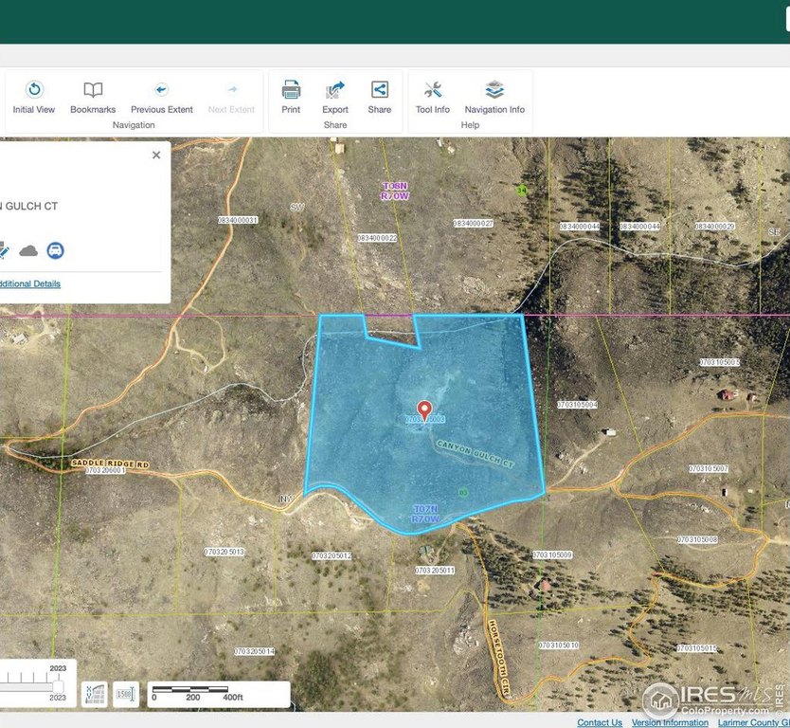This screenshot has height=728, width=790.
Task: Click the imagery year slider handle at 2023
Action: coord(58,687)
